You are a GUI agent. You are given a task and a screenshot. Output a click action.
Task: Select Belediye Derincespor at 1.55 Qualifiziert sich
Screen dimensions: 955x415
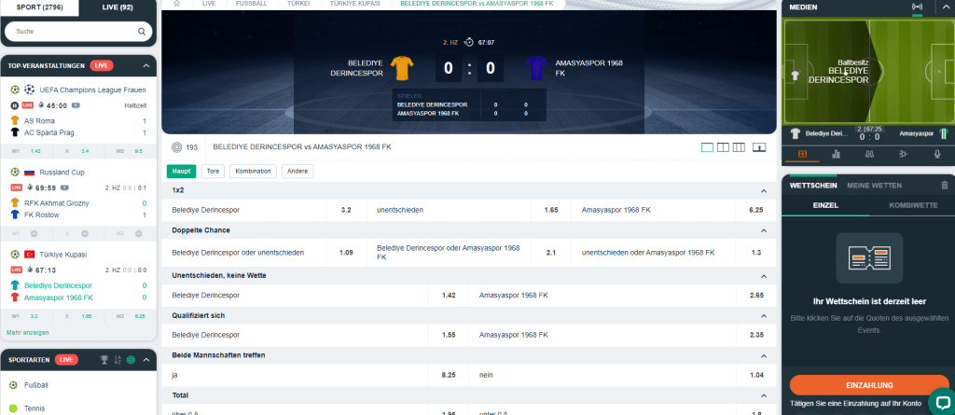coord(315,335)
